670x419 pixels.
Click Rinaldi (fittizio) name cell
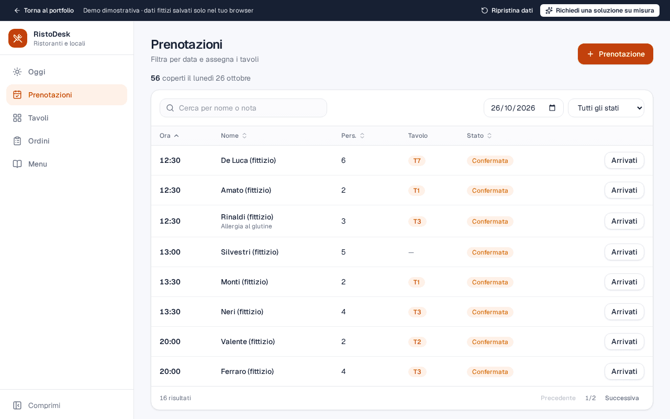coord(247,217)
